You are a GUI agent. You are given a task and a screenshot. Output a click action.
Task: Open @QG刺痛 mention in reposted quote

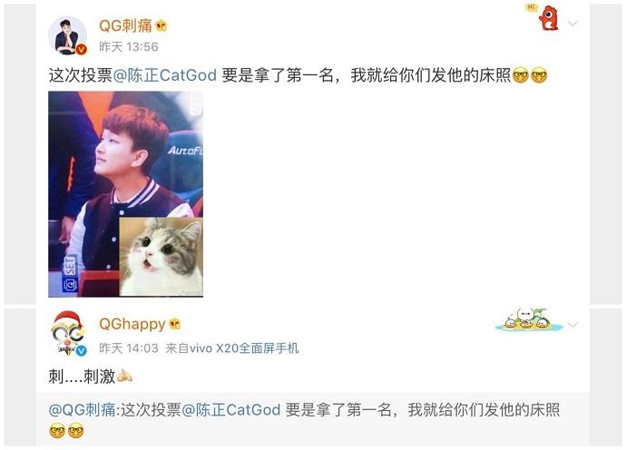point(82,410)
